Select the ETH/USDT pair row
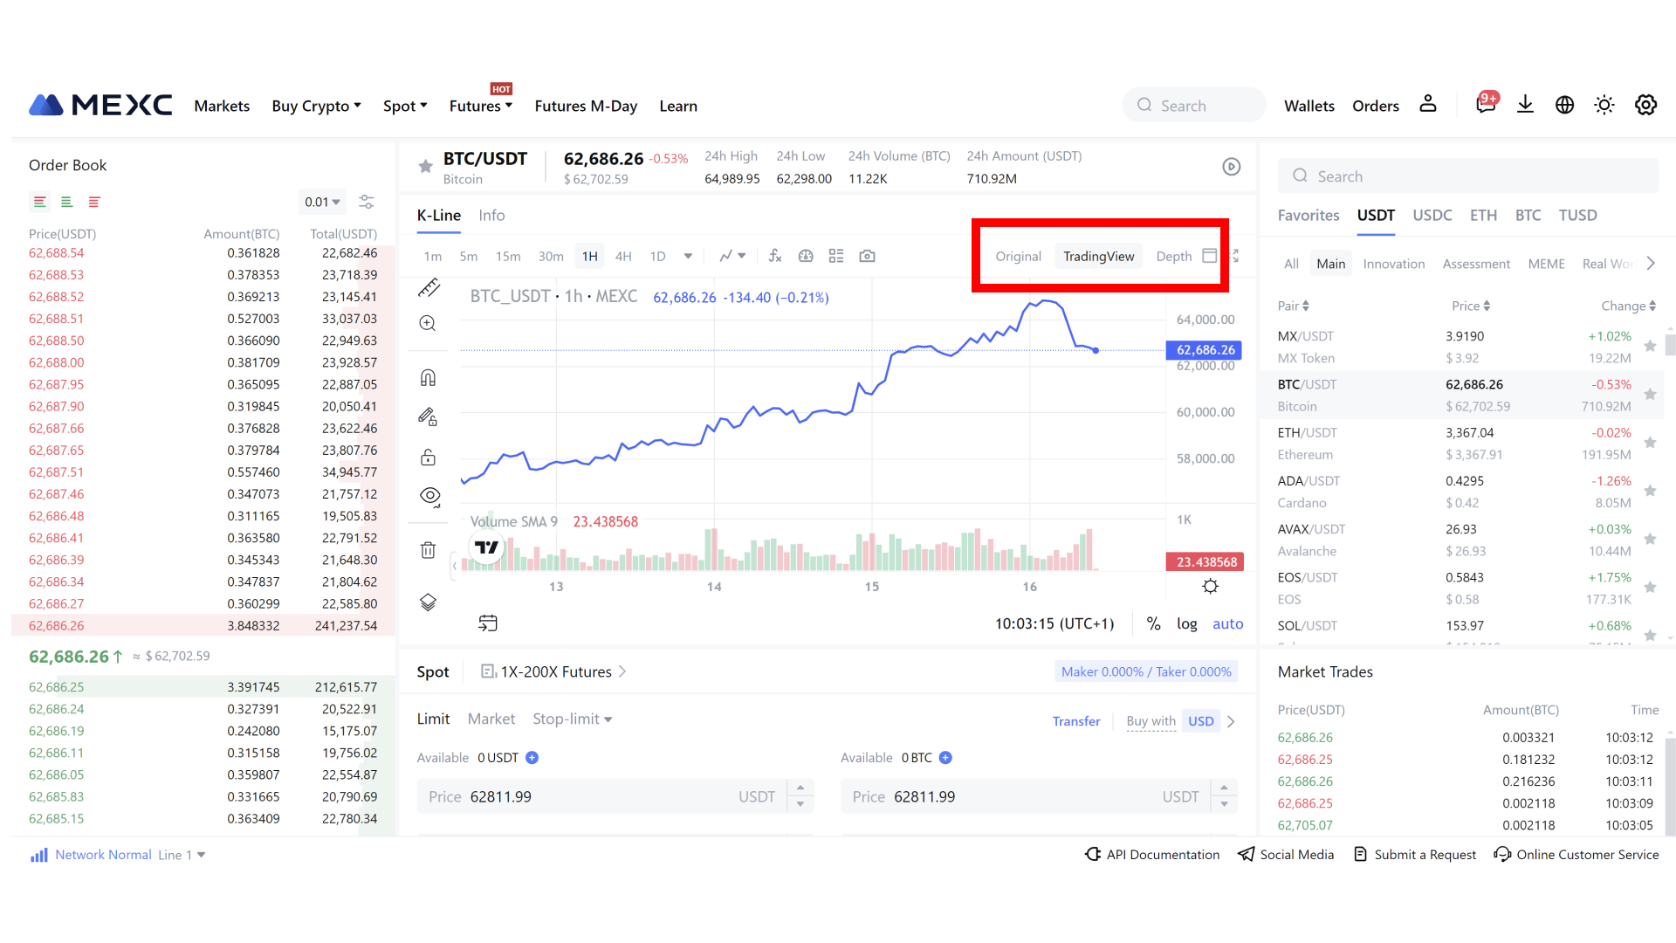This screenshot has height=943, width=1676. point(1461,443)
